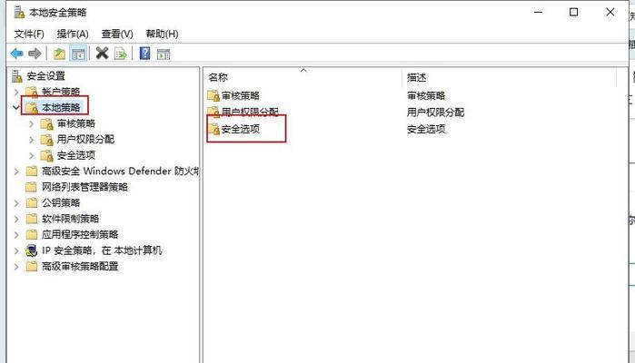Open the 查看(V) menu
635x363 pixels.
(117, 34)
